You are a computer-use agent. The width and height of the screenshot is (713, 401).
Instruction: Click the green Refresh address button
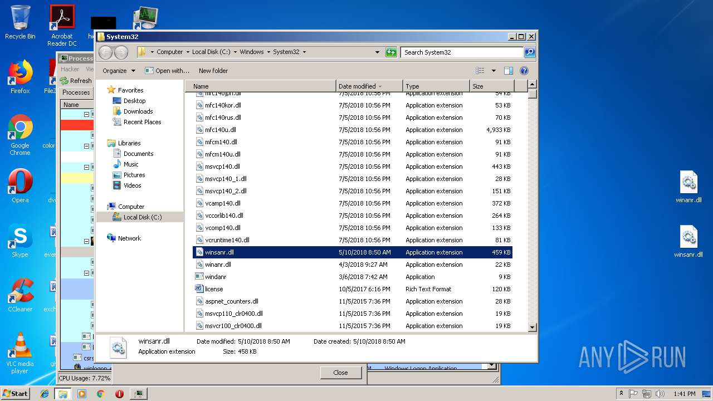coord(391,52)
